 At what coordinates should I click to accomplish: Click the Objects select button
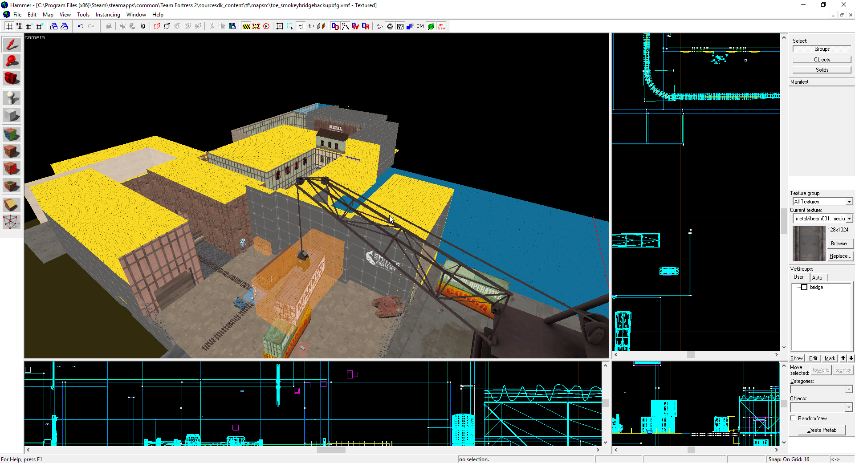click(x=822, y=60)
